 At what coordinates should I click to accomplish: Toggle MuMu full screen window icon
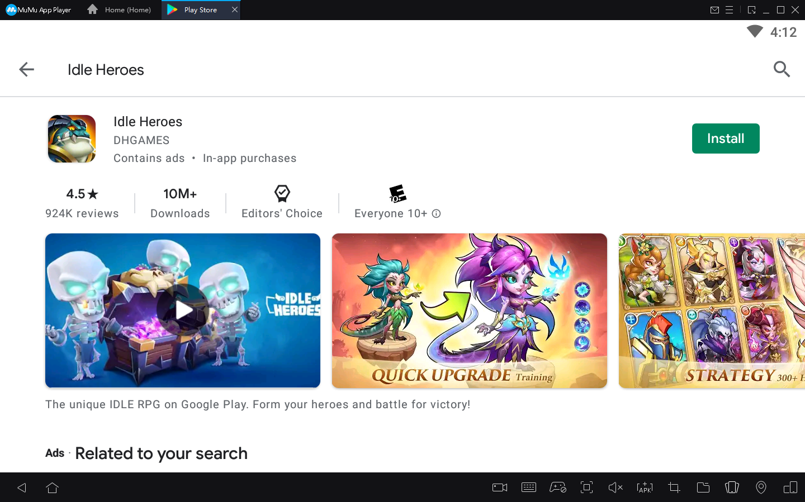[751, 9]
